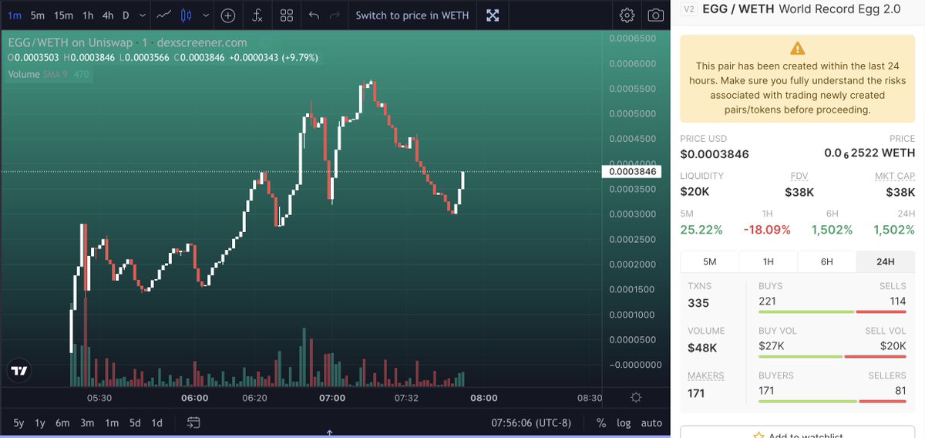Choose the line chart style icon
Screen dimensions: 925x438
163,15
